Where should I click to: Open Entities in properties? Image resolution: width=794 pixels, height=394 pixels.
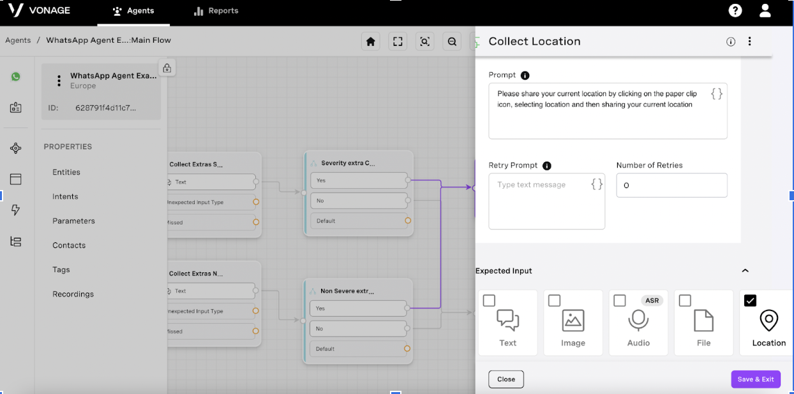tap(66, 172)
